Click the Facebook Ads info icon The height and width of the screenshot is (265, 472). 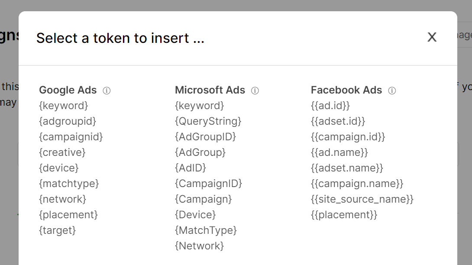[x=392, y=90]
